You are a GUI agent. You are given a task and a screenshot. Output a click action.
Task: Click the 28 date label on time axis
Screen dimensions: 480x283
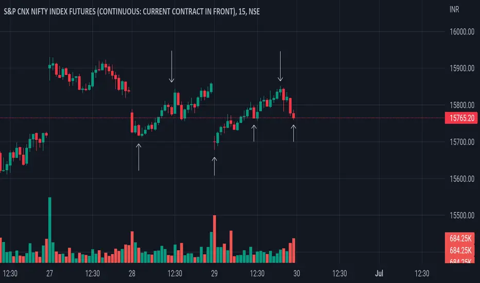click(132, 273)
